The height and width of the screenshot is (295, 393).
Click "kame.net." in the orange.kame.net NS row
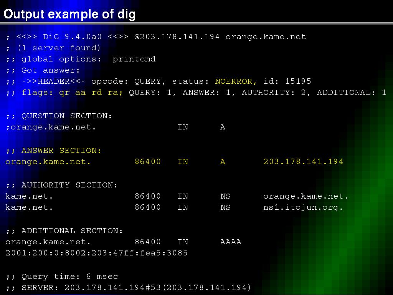29,196
